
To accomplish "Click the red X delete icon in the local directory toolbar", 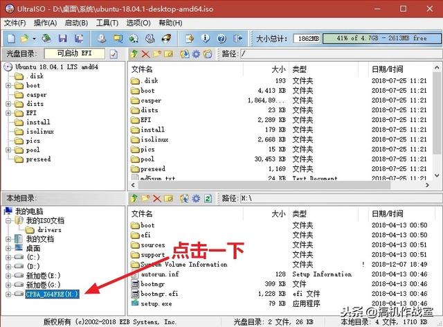I will click(157, 198).
